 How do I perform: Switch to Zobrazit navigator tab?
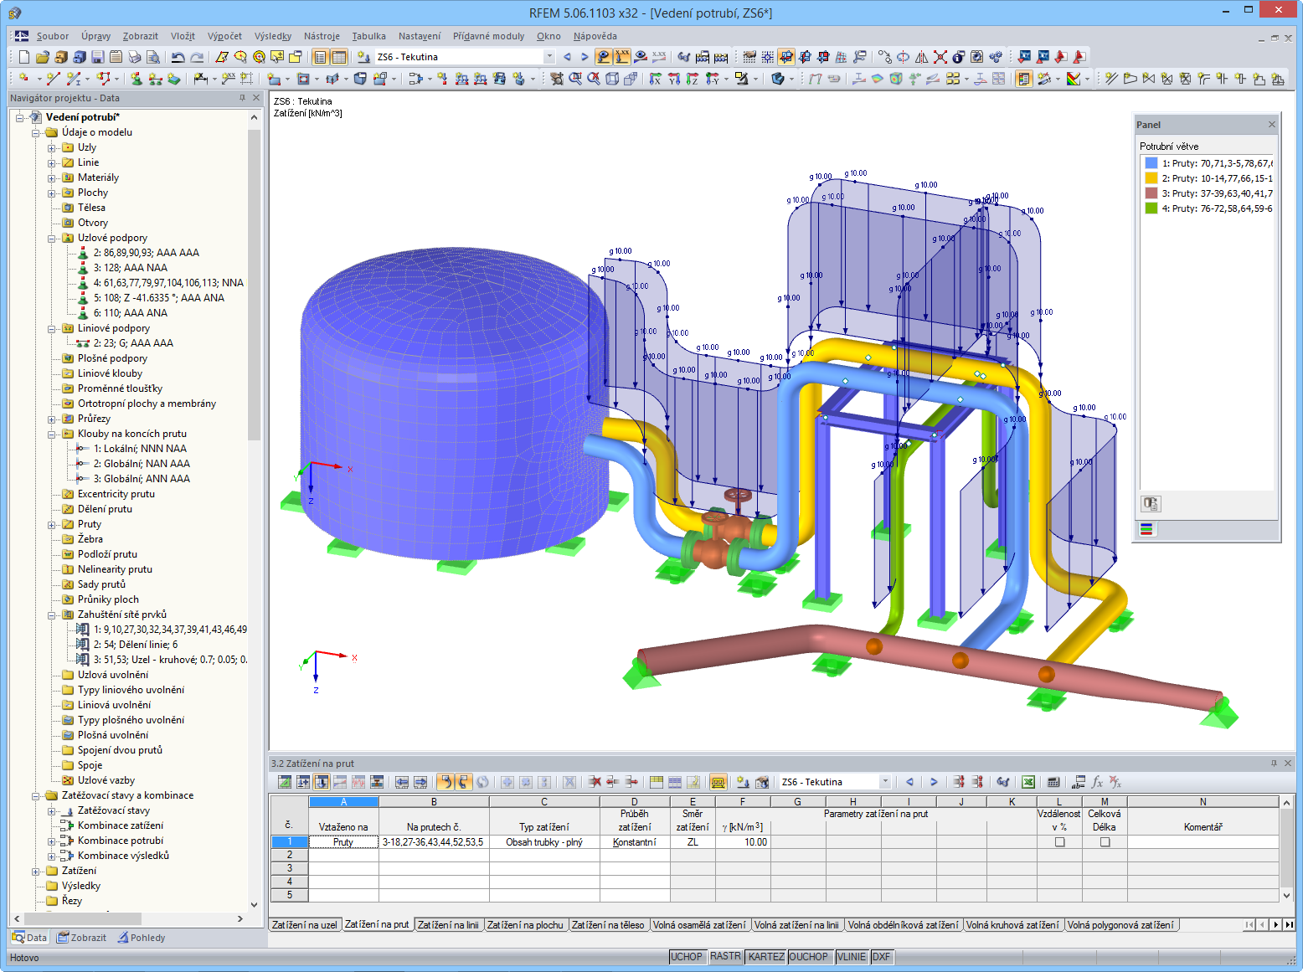[x=81, y=938]
